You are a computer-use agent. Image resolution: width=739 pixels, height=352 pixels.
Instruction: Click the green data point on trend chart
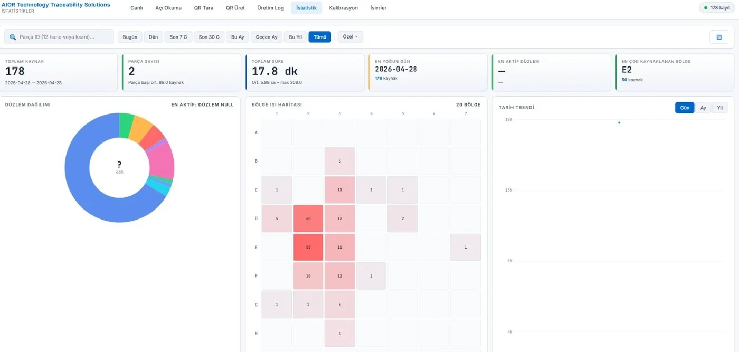pyautogui.click(x=619, y=122)
